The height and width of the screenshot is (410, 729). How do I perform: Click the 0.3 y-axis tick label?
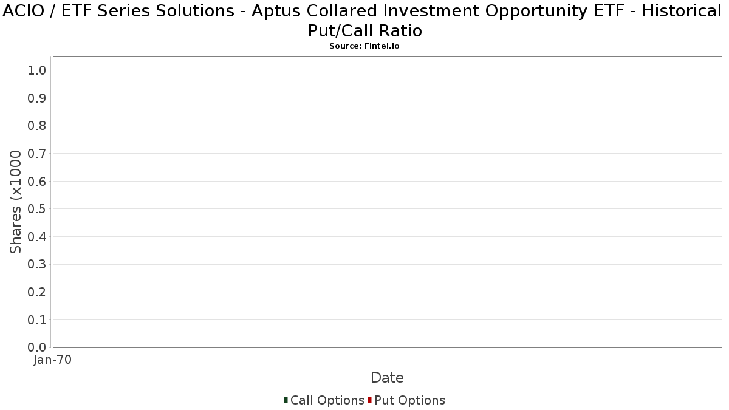coord(37,264)
